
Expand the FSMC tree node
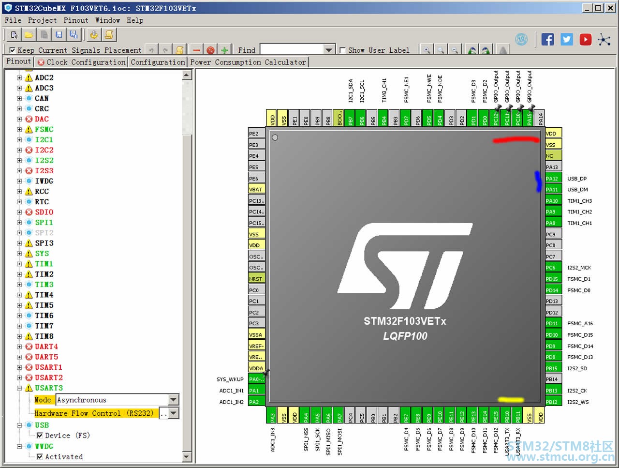pyautogui.click(x=19, y=129)
